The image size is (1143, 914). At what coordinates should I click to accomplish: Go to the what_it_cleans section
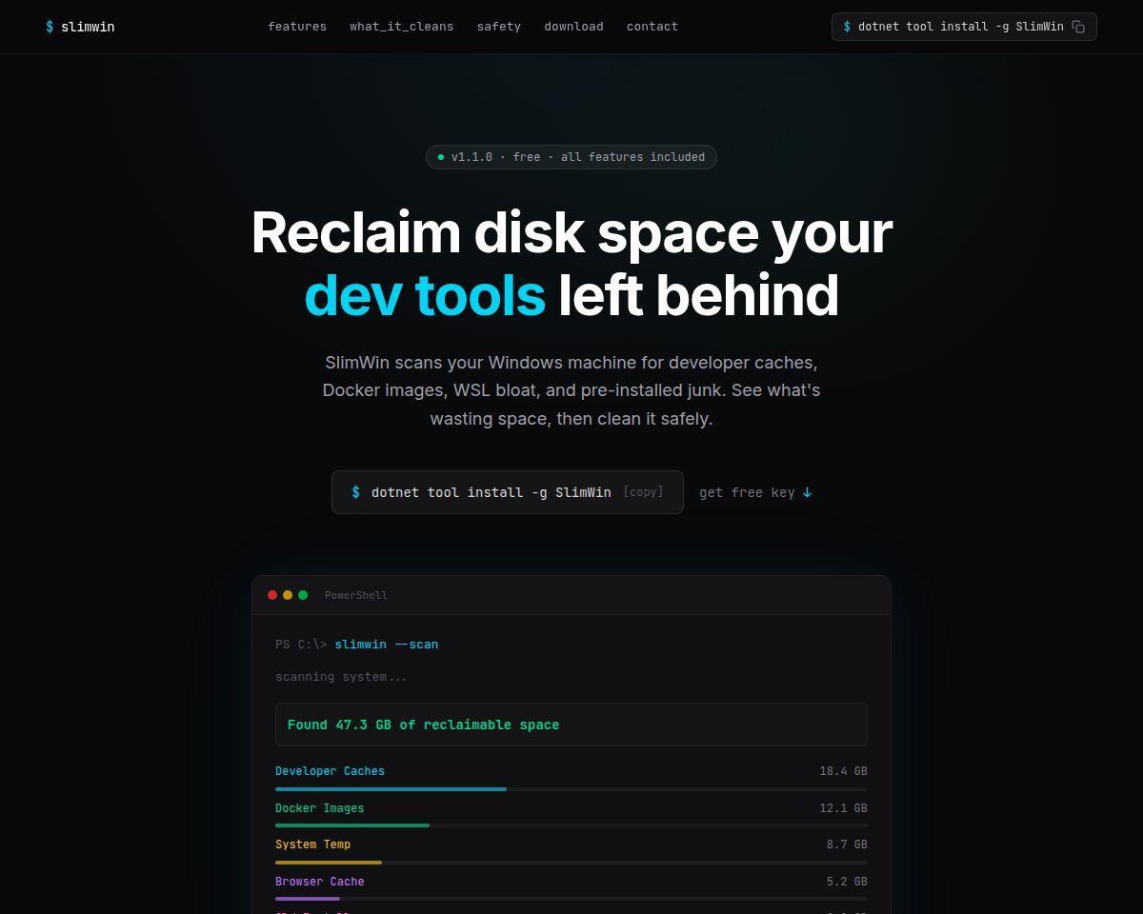[401, 27]
